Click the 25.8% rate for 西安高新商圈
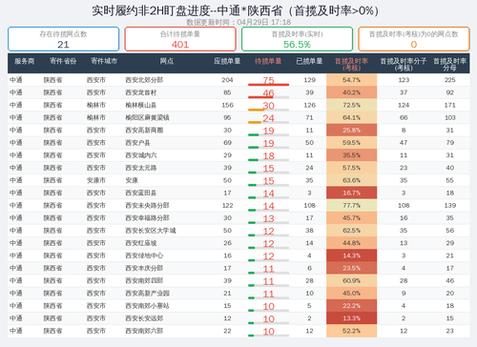Image resolution: width=477 pixels, height=347 pixels. click(351, 131)
